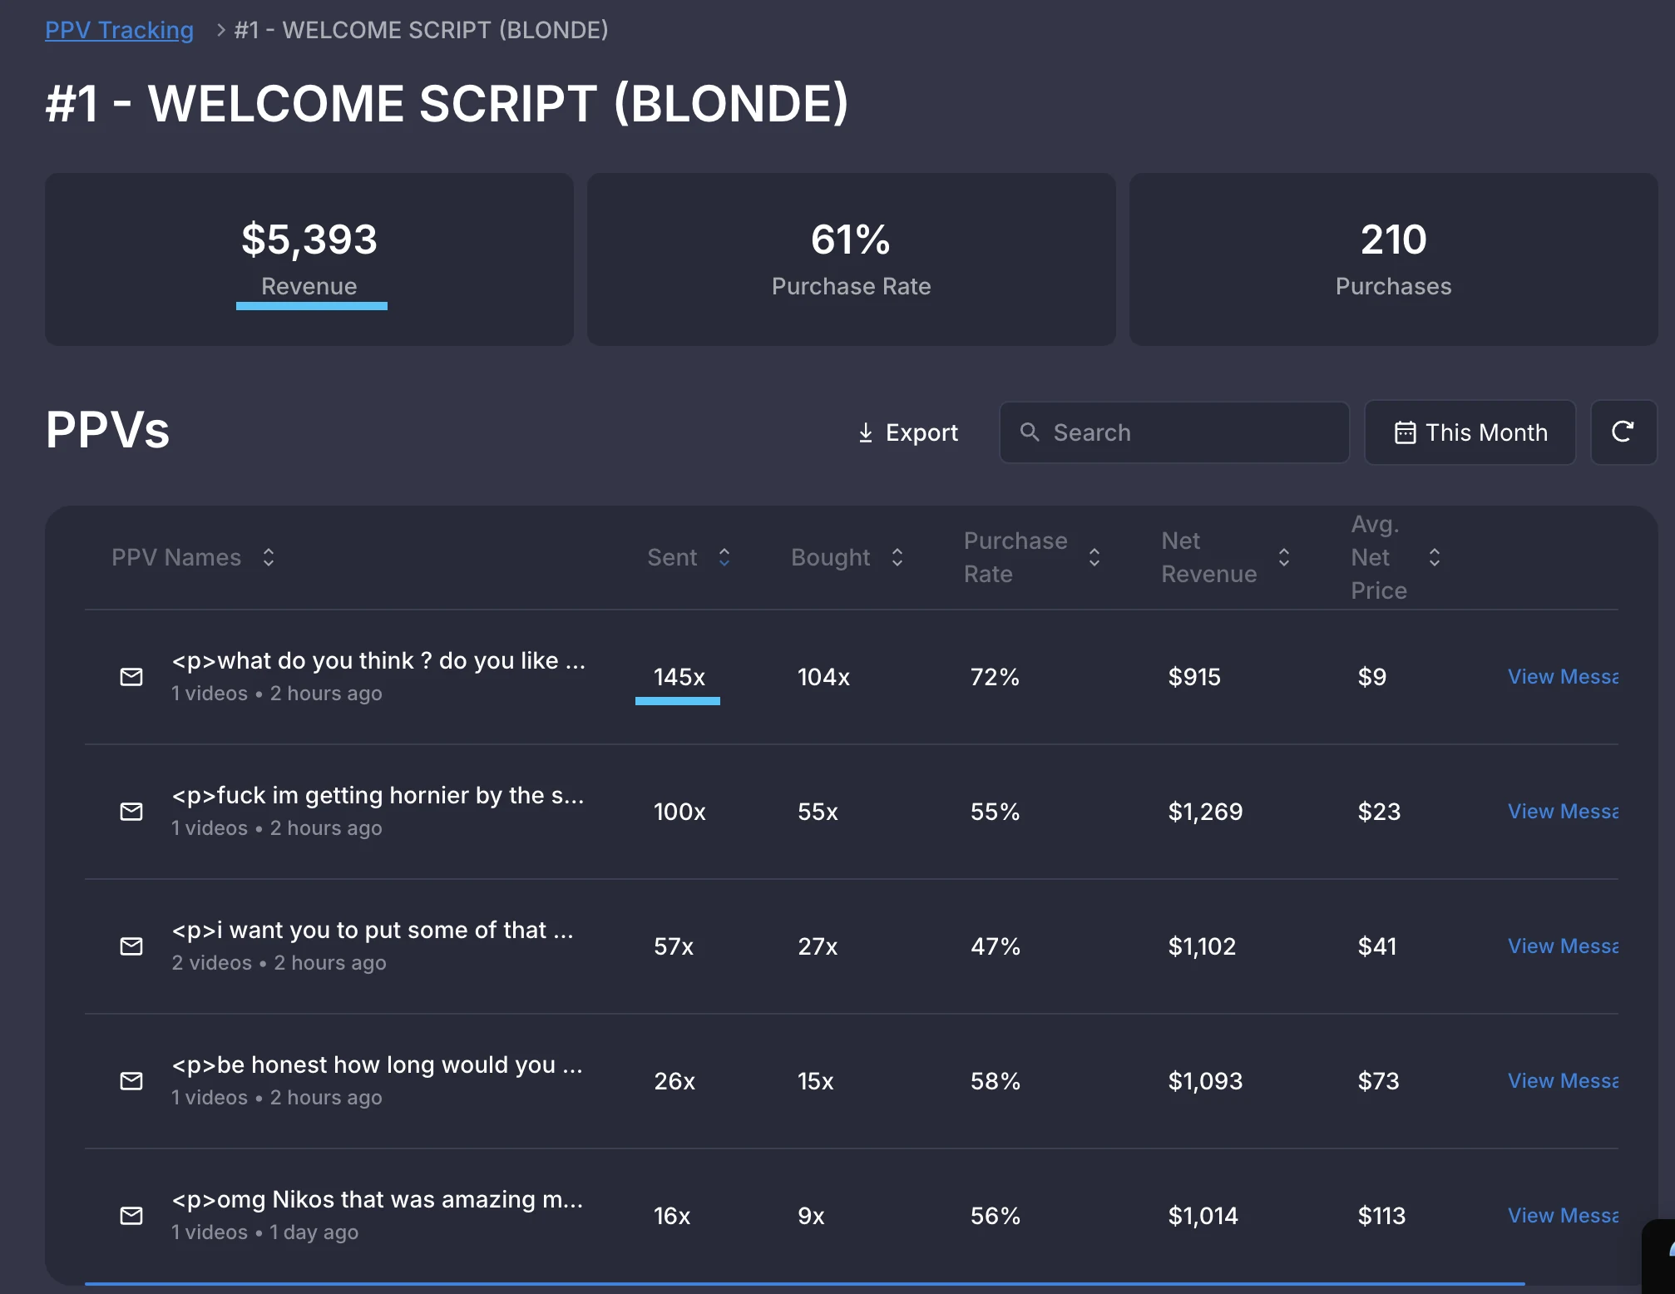
Task: Sort by PPV Names column arrows
Action: [268, 557]
